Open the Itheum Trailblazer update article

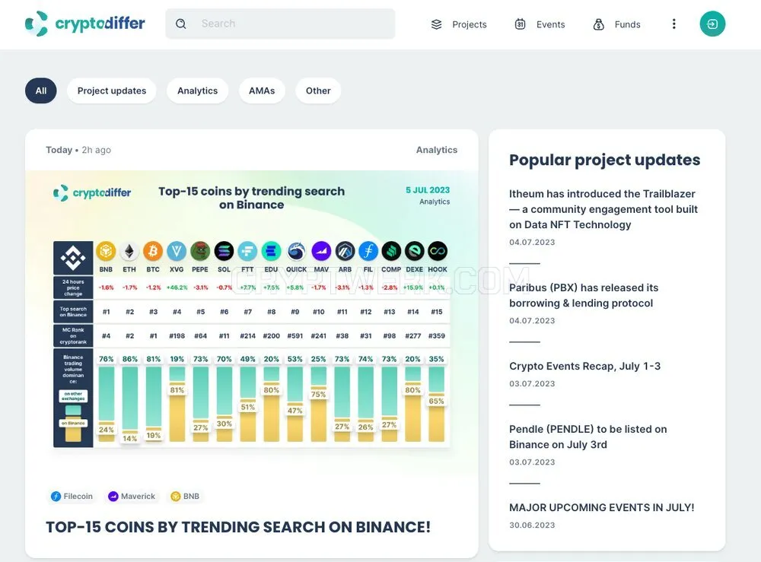[x=603, y=209]
